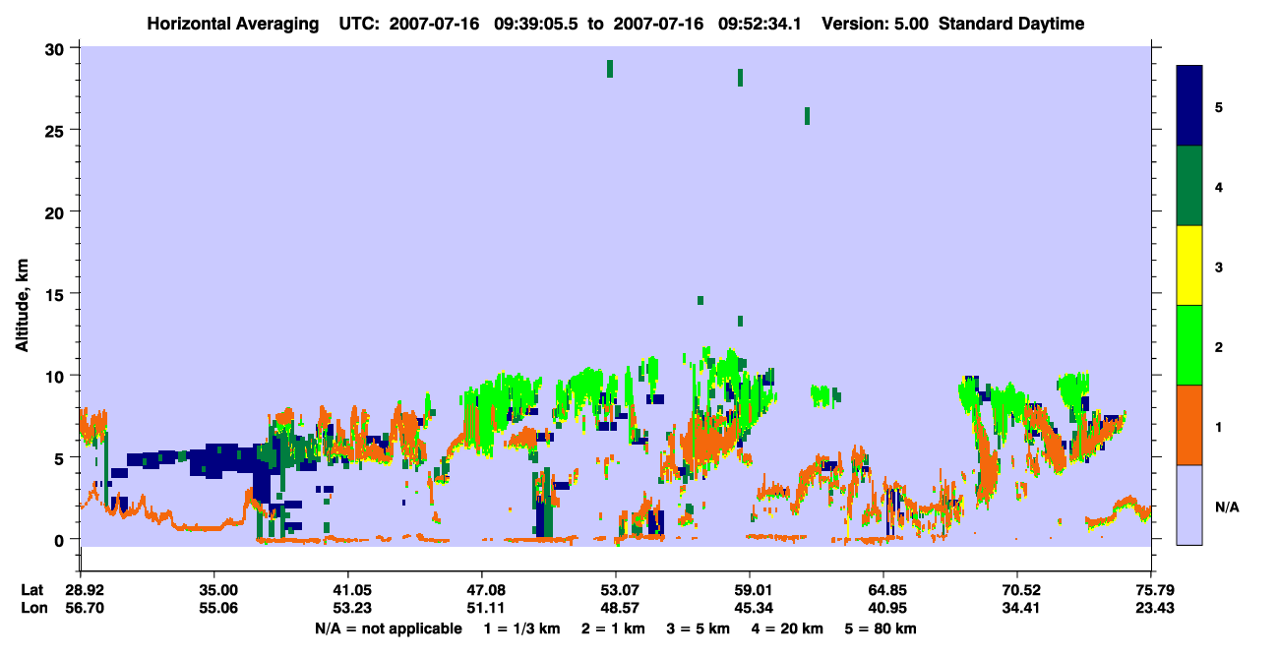Click the latitude value 53.07 on x-axis
Screen dimensions: 1279x656
616,590
